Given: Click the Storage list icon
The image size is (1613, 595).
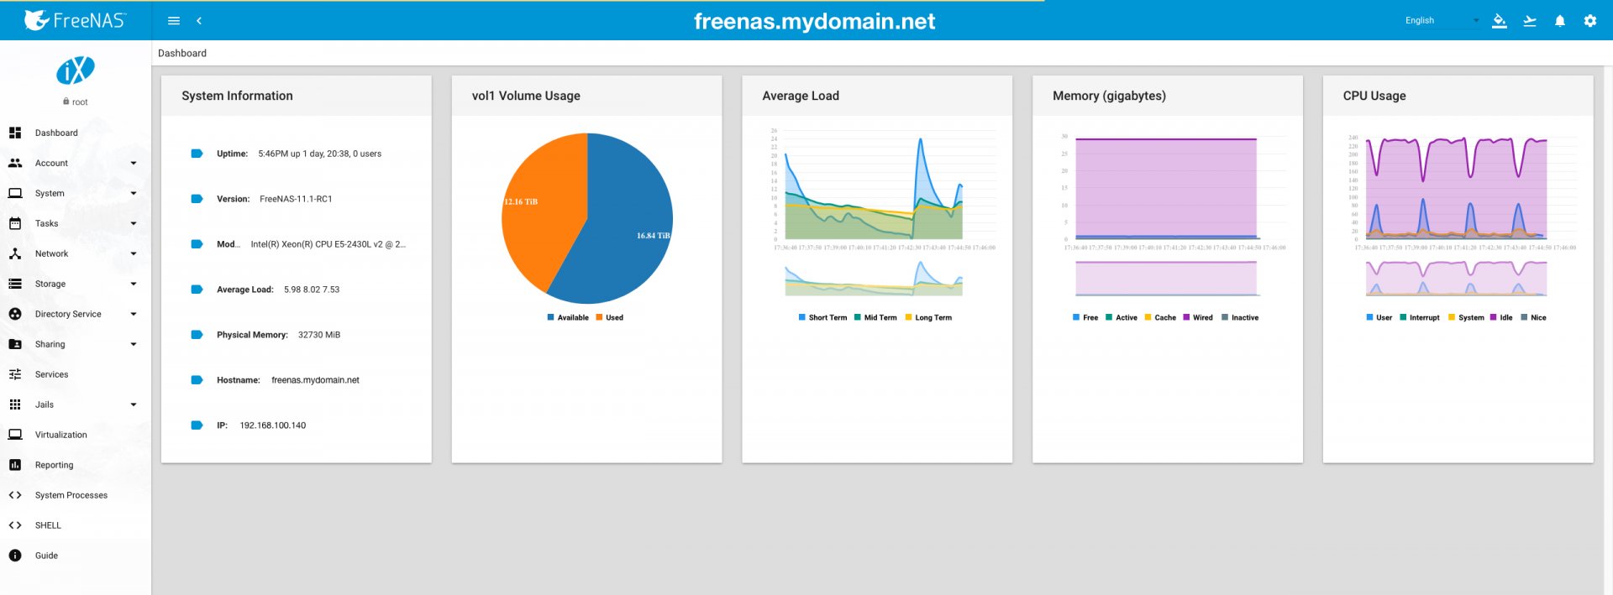Looking at the screenshot, I should pyautogui.click(x=15, y=284).
